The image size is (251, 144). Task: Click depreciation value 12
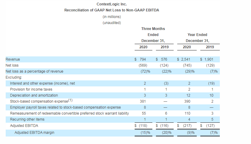click(188, 95)
